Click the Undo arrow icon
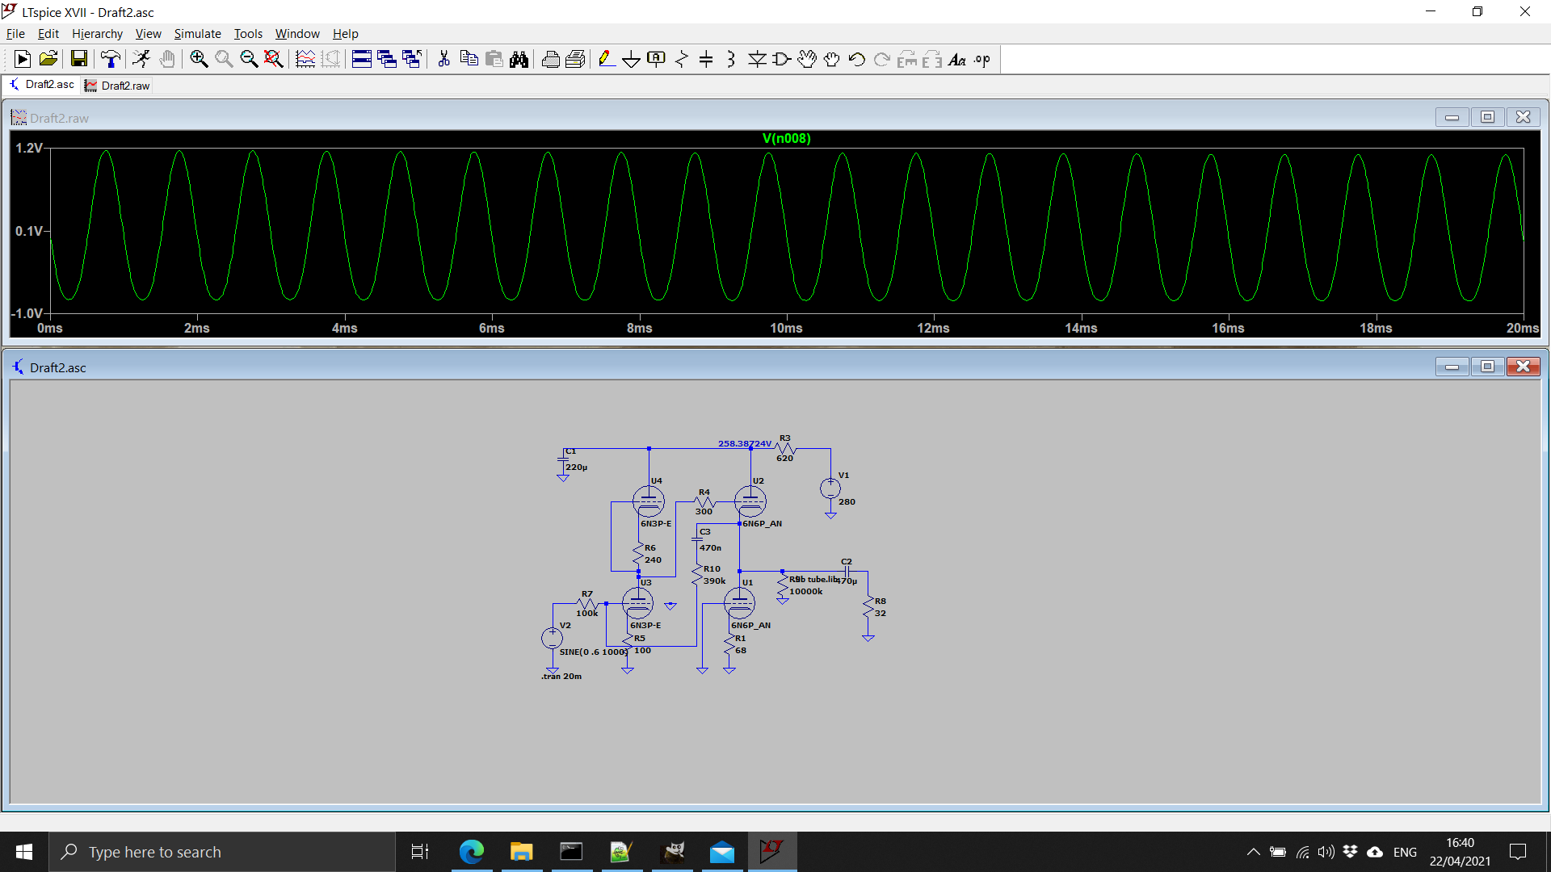Viewport: 1551px width, 872px height. tap(857, 59)
